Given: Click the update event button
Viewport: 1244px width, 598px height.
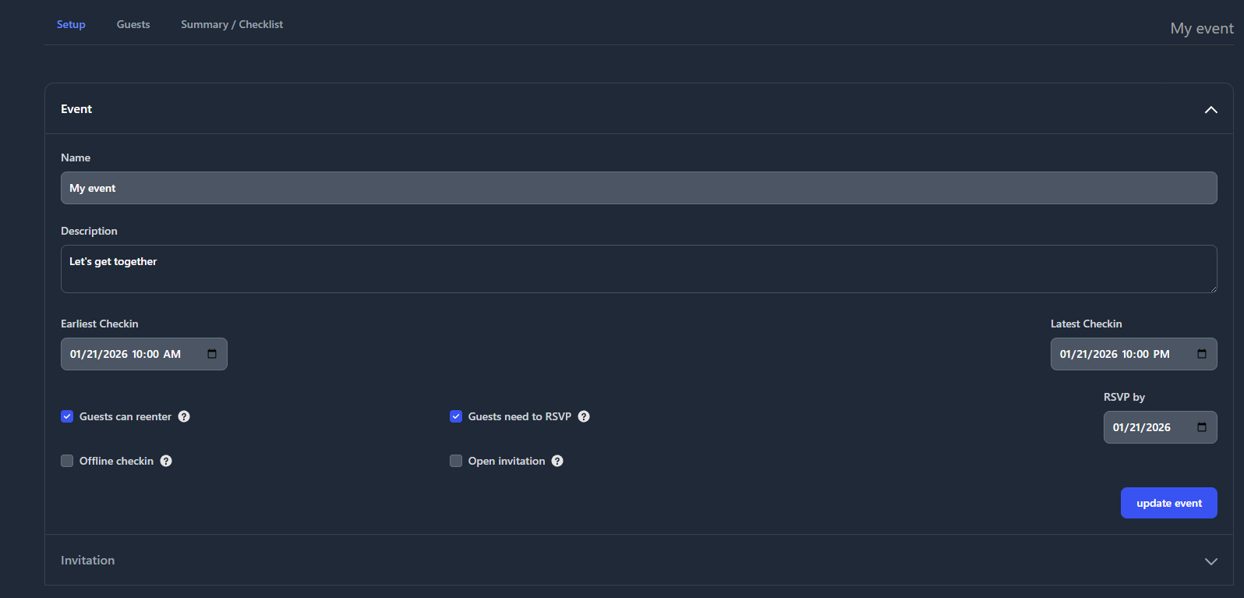Looking at the screenshot, I should tap(1168, 503).
